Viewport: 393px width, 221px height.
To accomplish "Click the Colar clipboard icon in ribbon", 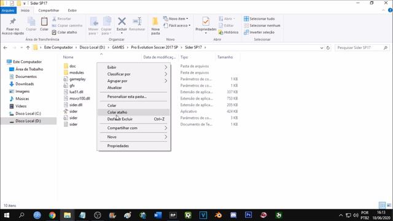I will [x=44, y=21].
